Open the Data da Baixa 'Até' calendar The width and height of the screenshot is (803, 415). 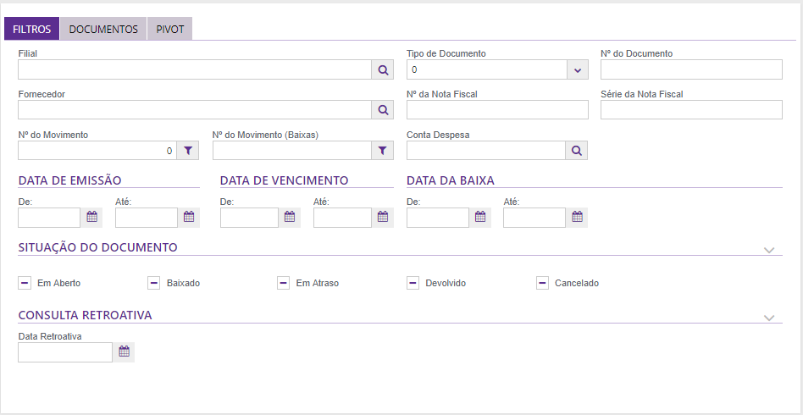tap(577, 217)
